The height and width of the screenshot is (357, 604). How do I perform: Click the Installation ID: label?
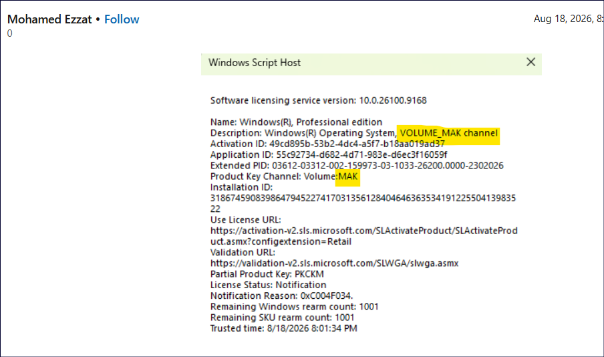[241, 187]
